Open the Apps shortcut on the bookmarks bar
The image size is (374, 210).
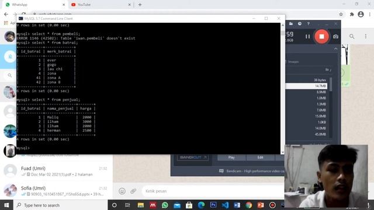[x=9, y=23]
